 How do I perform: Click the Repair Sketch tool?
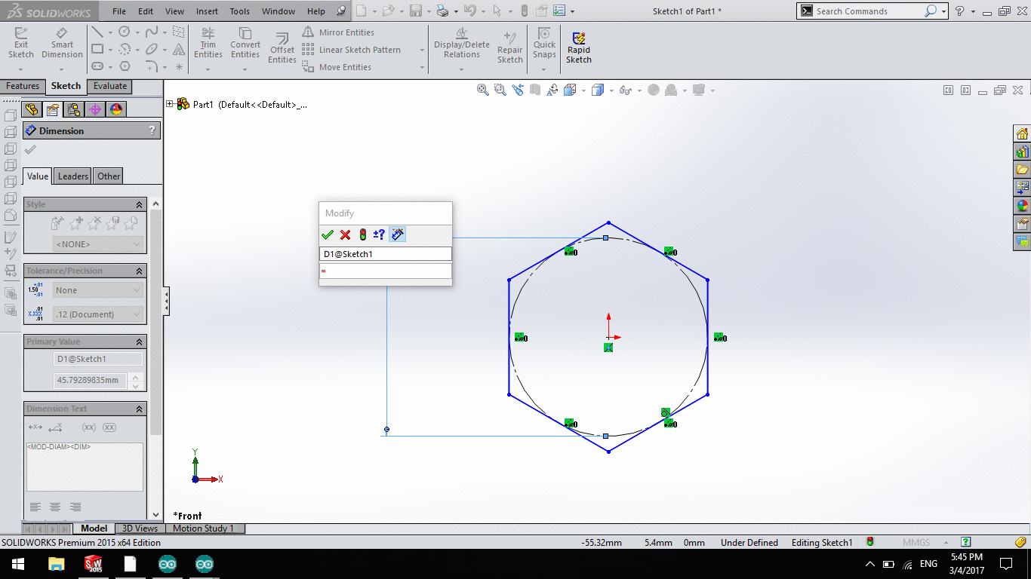[510, 48]
